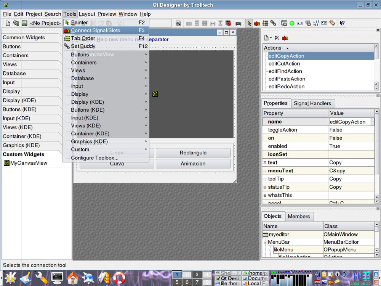Click the lock screen icon in the panel
The height and width of the screenshot is (286, 381).
[x=376, y=275]
